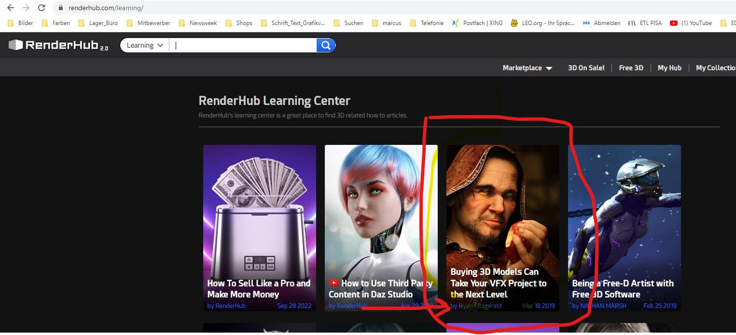Open the LEO.org bookmark
This screenshot has width=736, height=335.
point(543,23)
